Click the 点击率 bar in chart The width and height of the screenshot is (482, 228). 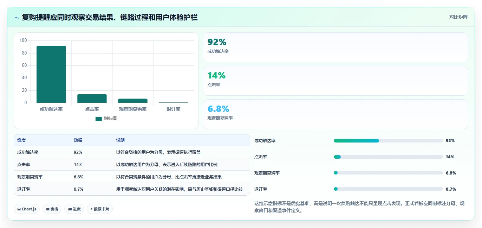pyautogui.click(x=92, y=99)
